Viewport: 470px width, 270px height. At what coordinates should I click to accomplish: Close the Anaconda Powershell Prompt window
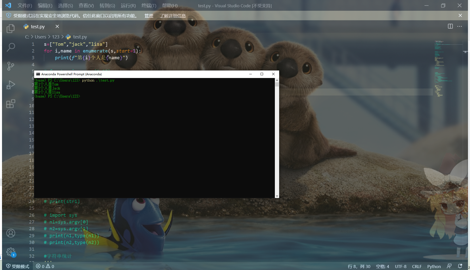click(x=273, y=74)
